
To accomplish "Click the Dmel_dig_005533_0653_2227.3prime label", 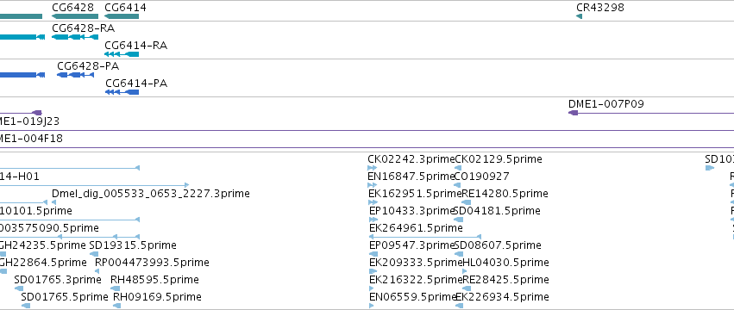I will 151,194.
